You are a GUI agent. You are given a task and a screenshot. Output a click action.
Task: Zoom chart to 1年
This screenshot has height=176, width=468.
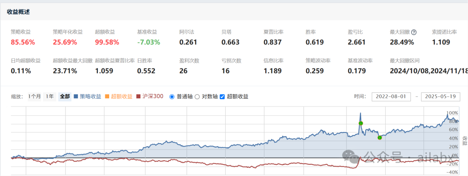(x=49, y=97)
